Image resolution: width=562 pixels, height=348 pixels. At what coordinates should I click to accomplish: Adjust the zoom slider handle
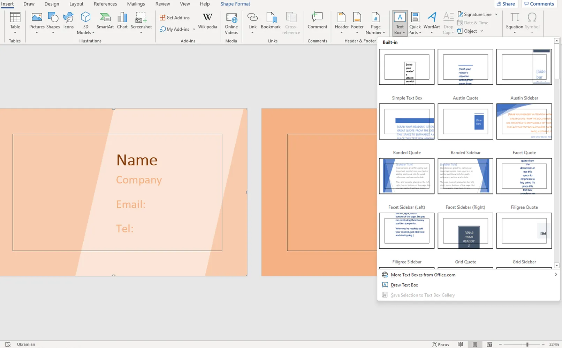tap(527, 344)
